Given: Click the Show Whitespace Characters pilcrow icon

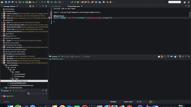Looking at the screenshot, I should pyautogui.click(x=48, y=2).
